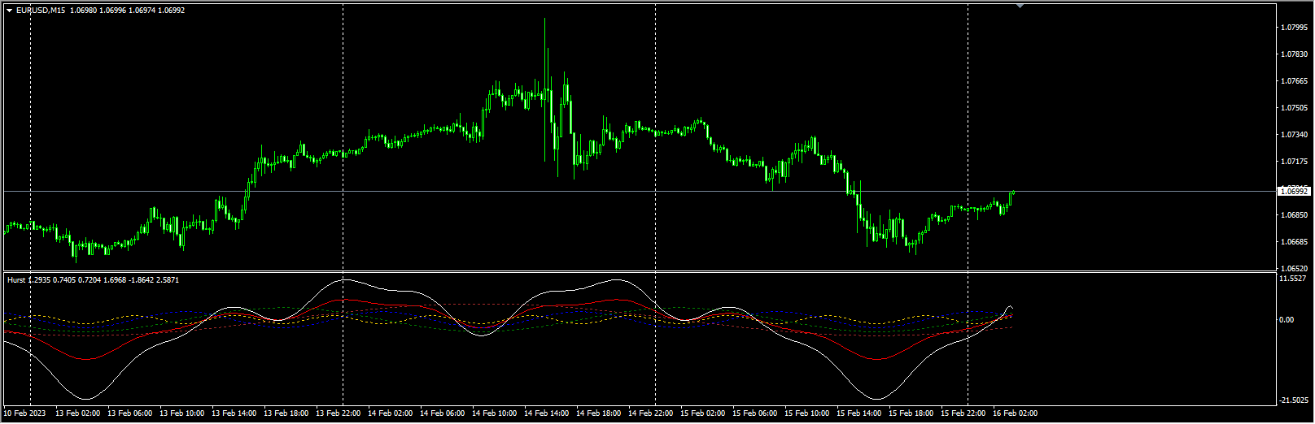Click the 1.07830 price axis label
1315x424 pixels.
(1294, 54)
